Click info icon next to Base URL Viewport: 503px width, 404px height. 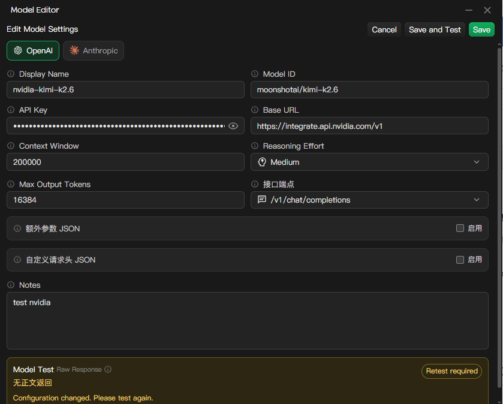pos(255,110)
